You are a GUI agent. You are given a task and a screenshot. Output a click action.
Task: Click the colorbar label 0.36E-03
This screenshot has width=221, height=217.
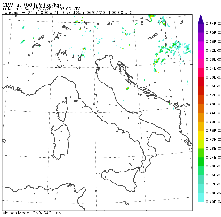pos(213,131)
